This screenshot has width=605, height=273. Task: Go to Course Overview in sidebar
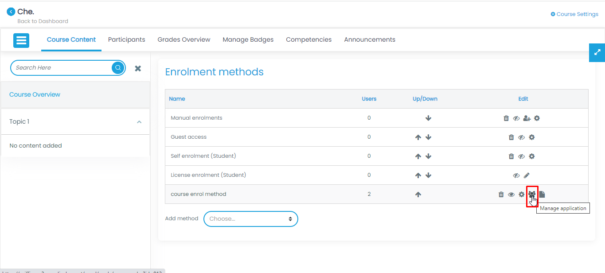[35, 94]
